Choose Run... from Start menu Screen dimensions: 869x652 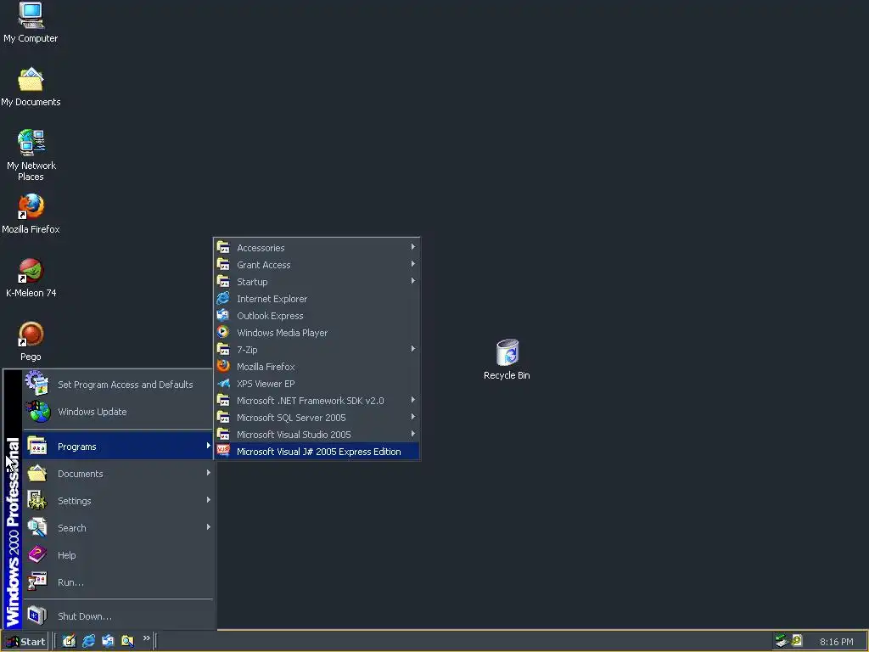119,582
